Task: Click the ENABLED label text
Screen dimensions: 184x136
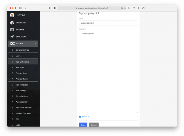Action: (x=86, y=116)
